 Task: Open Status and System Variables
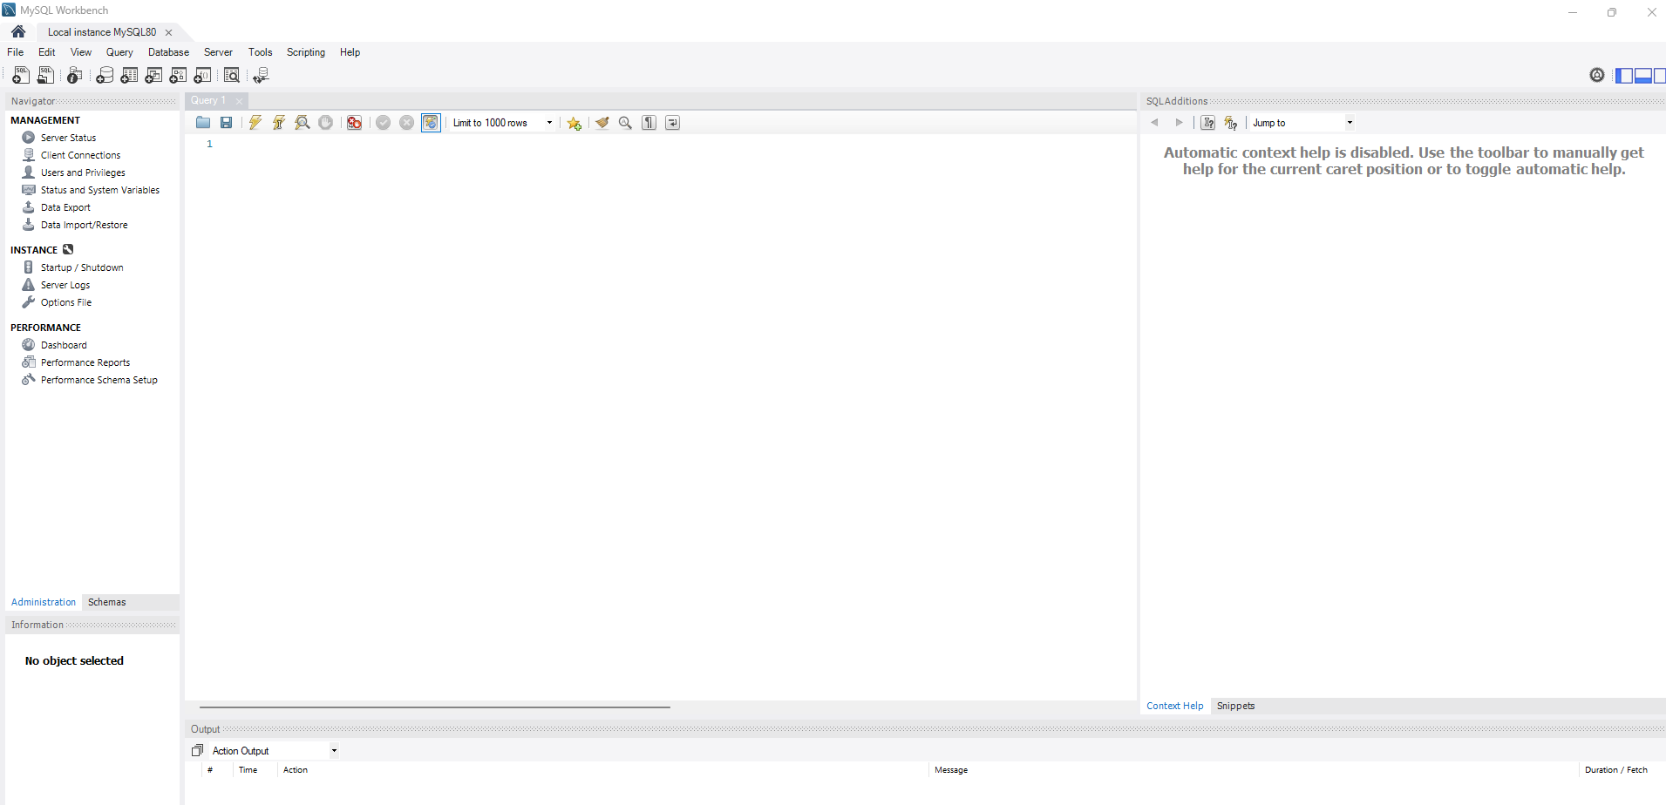99,190
